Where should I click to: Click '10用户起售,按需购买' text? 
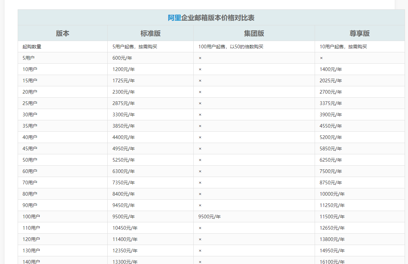click(343, 47)
